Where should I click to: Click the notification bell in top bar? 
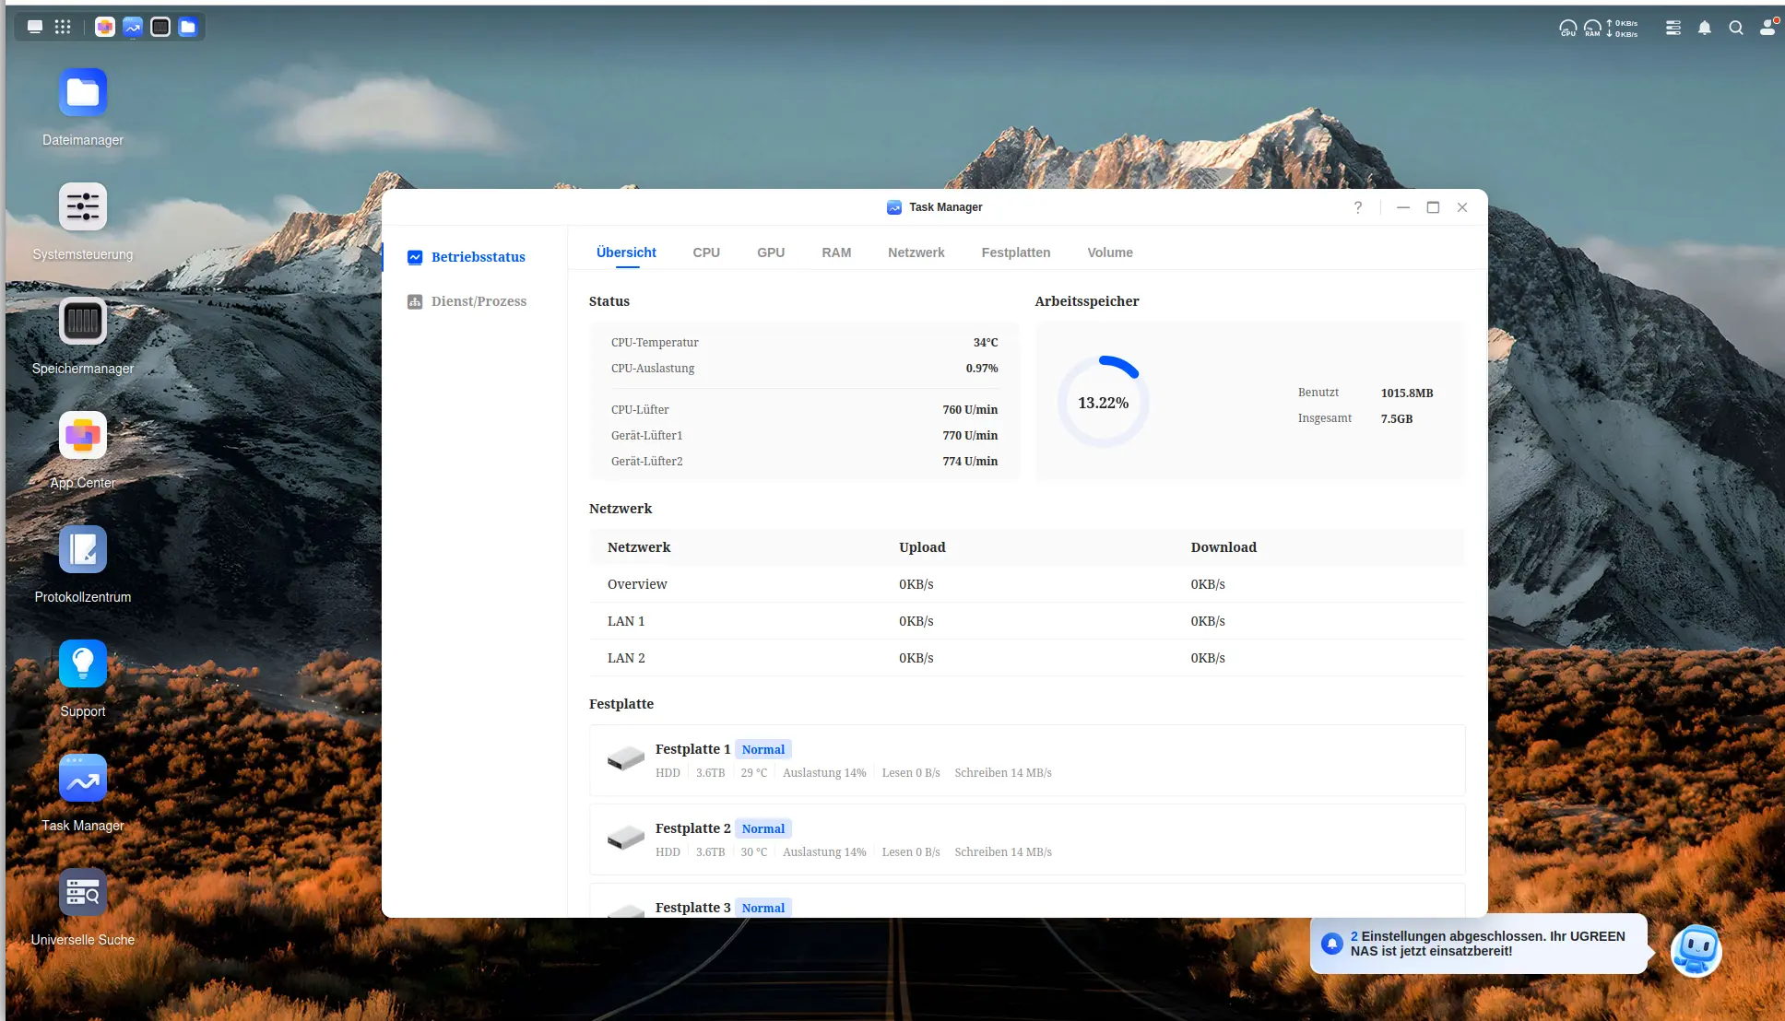point(1705,28)
